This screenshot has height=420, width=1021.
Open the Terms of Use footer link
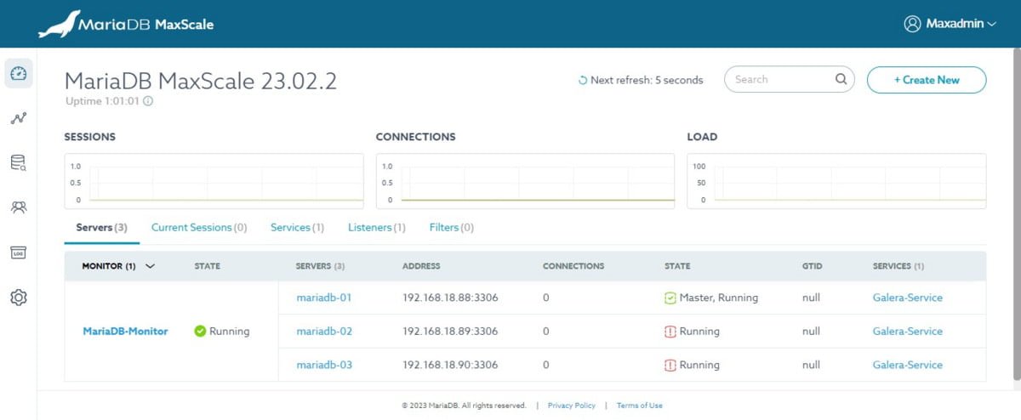pos(640,406)
